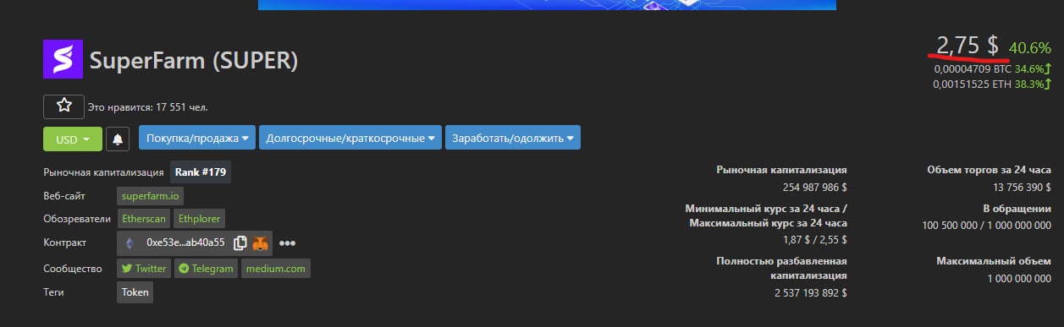Copy contract address icon
This screenshot has height=327, width=1064.
(240, 243)
